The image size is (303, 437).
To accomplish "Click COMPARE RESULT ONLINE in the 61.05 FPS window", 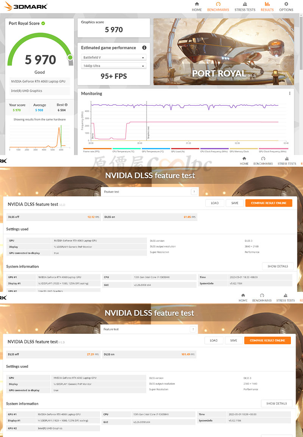I will (269, 203).
